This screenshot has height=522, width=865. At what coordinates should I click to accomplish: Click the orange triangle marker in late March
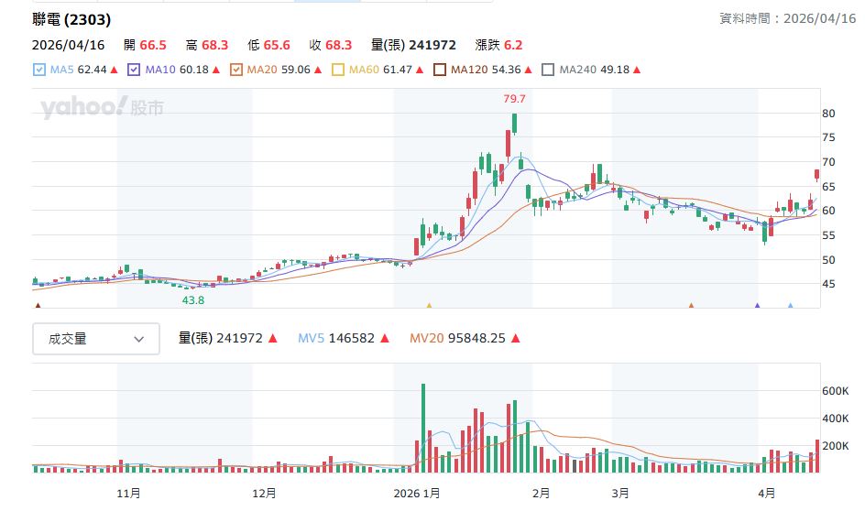(691, 305)
